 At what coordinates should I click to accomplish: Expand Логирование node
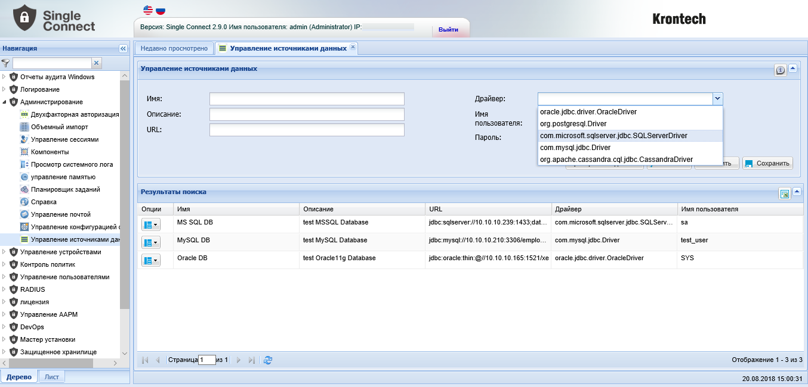(x=4, y=89)
